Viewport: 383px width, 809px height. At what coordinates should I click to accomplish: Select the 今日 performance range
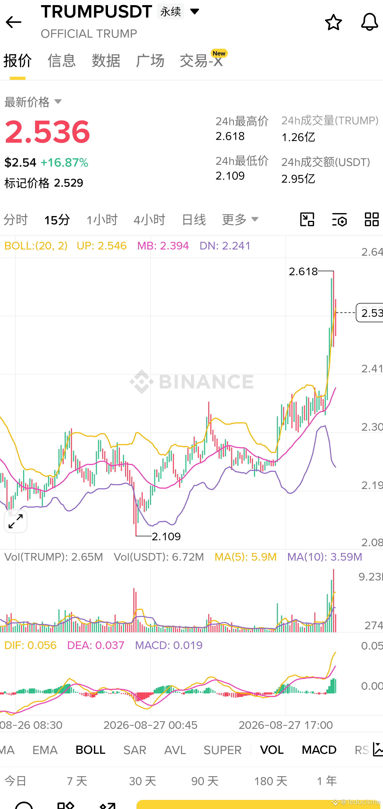15,781
